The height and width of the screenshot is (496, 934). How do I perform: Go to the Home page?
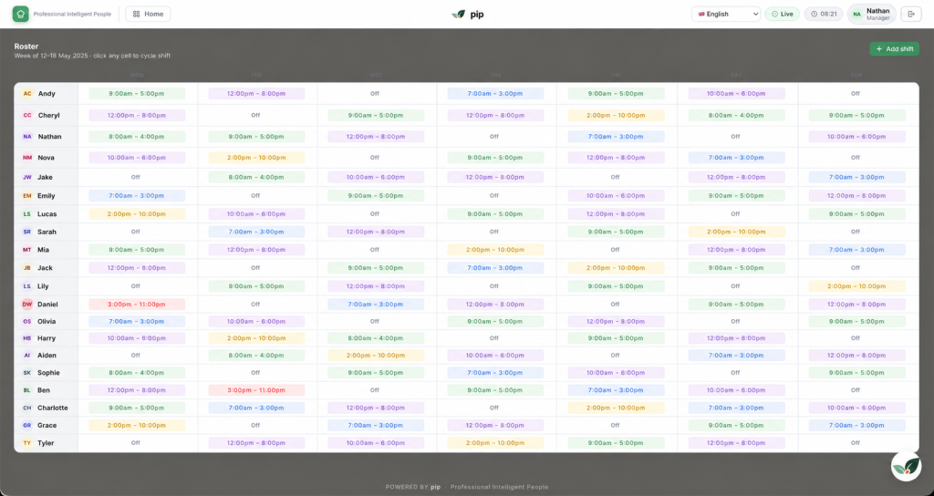click(149, 15)
